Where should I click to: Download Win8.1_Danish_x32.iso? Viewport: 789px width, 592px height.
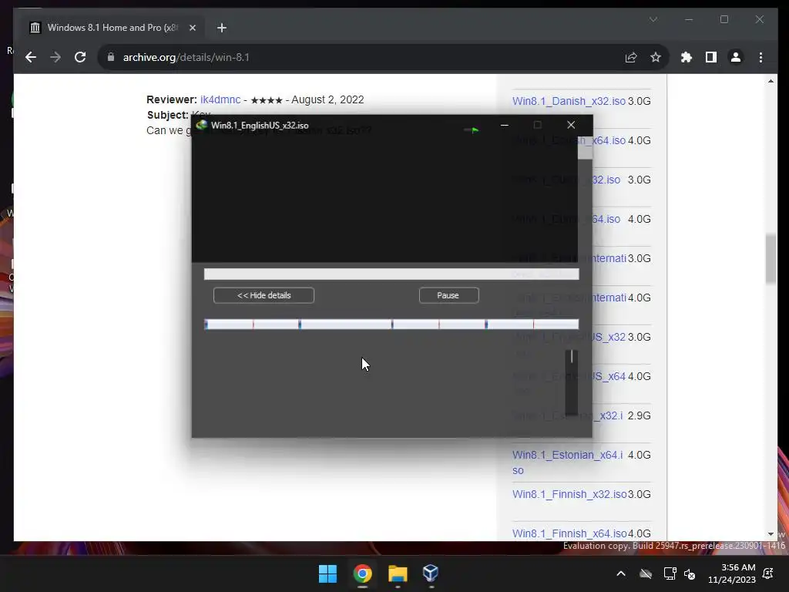click(569, 101)
